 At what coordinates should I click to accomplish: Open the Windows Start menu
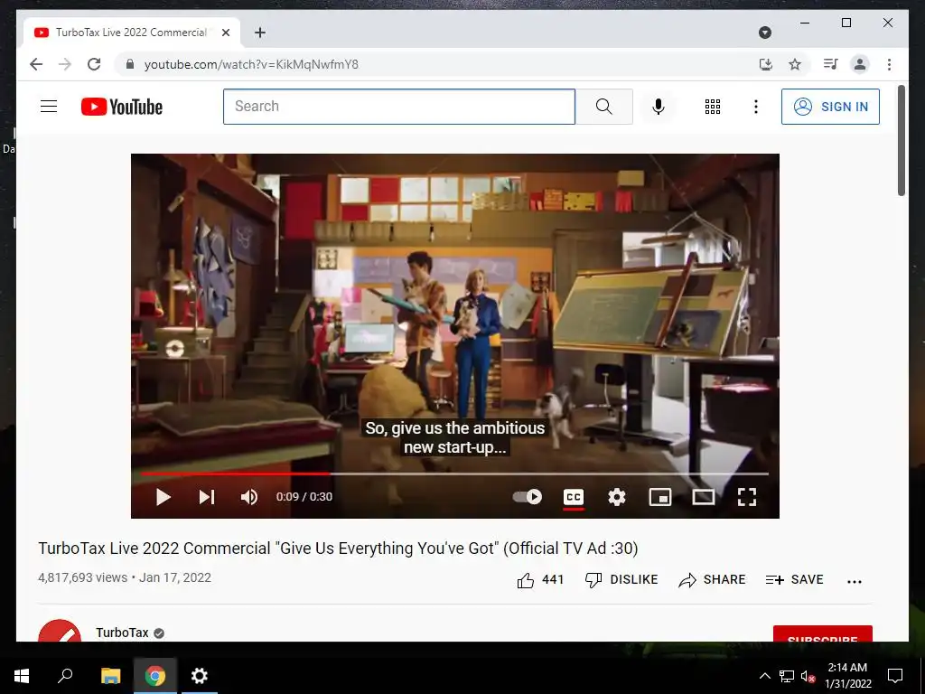click(x=22, y=676)
